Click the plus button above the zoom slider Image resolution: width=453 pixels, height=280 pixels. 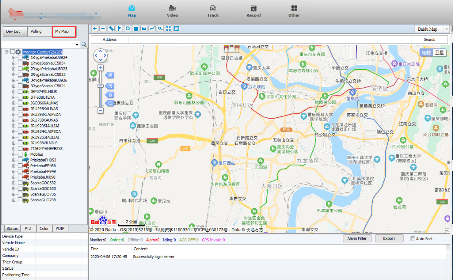coord(100,68)
